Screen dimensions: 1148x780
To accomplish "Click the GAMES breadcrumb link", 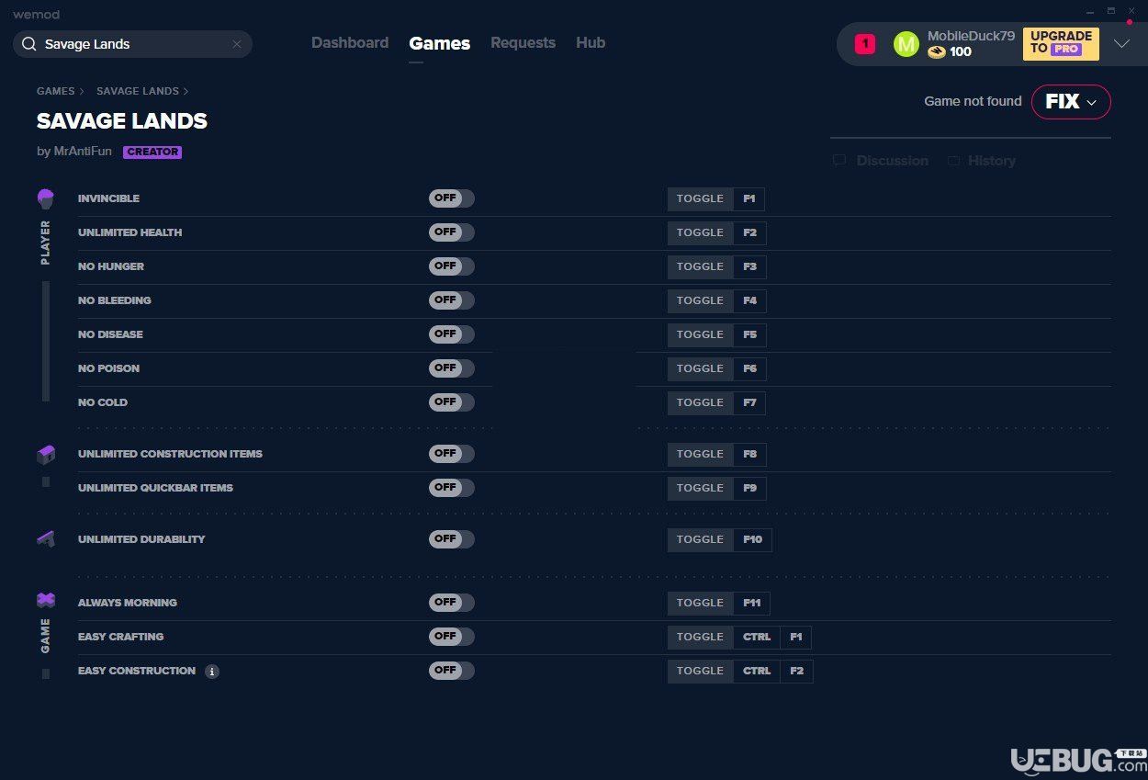I will [56, 92].
